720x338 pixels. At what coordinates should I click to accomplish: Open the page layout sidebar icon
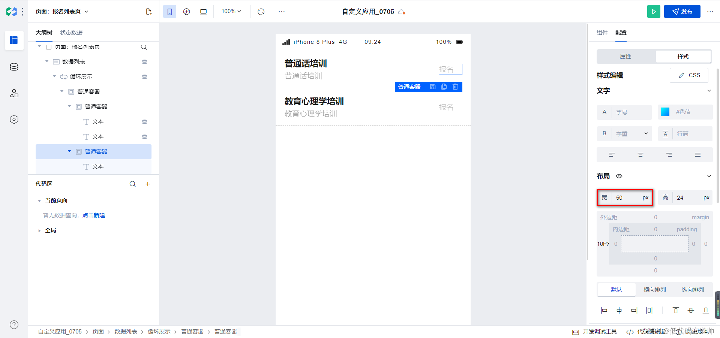tap(14, 40)
